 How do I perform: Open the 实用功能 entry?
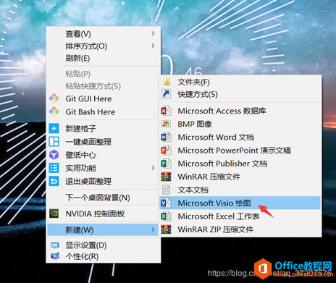(104, 168)
